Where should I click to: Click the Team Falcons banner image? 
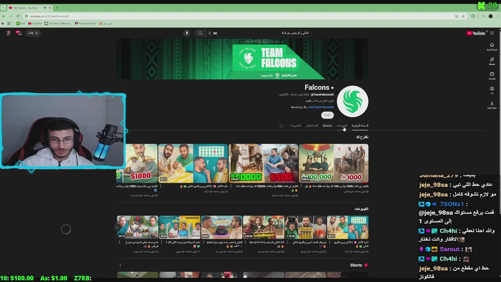coord(242,59)
